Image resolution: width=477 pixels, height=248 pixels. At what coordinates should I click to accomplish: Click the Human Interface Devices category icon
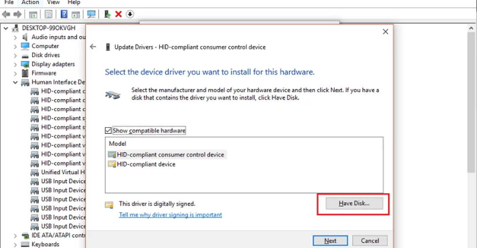point(25,83)
